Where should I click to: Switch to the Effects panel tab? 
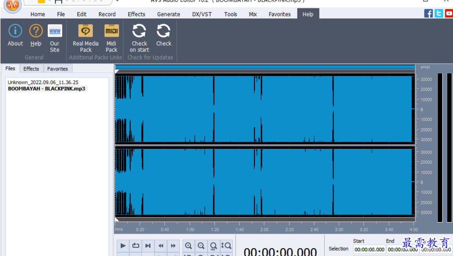click(31, 69)
